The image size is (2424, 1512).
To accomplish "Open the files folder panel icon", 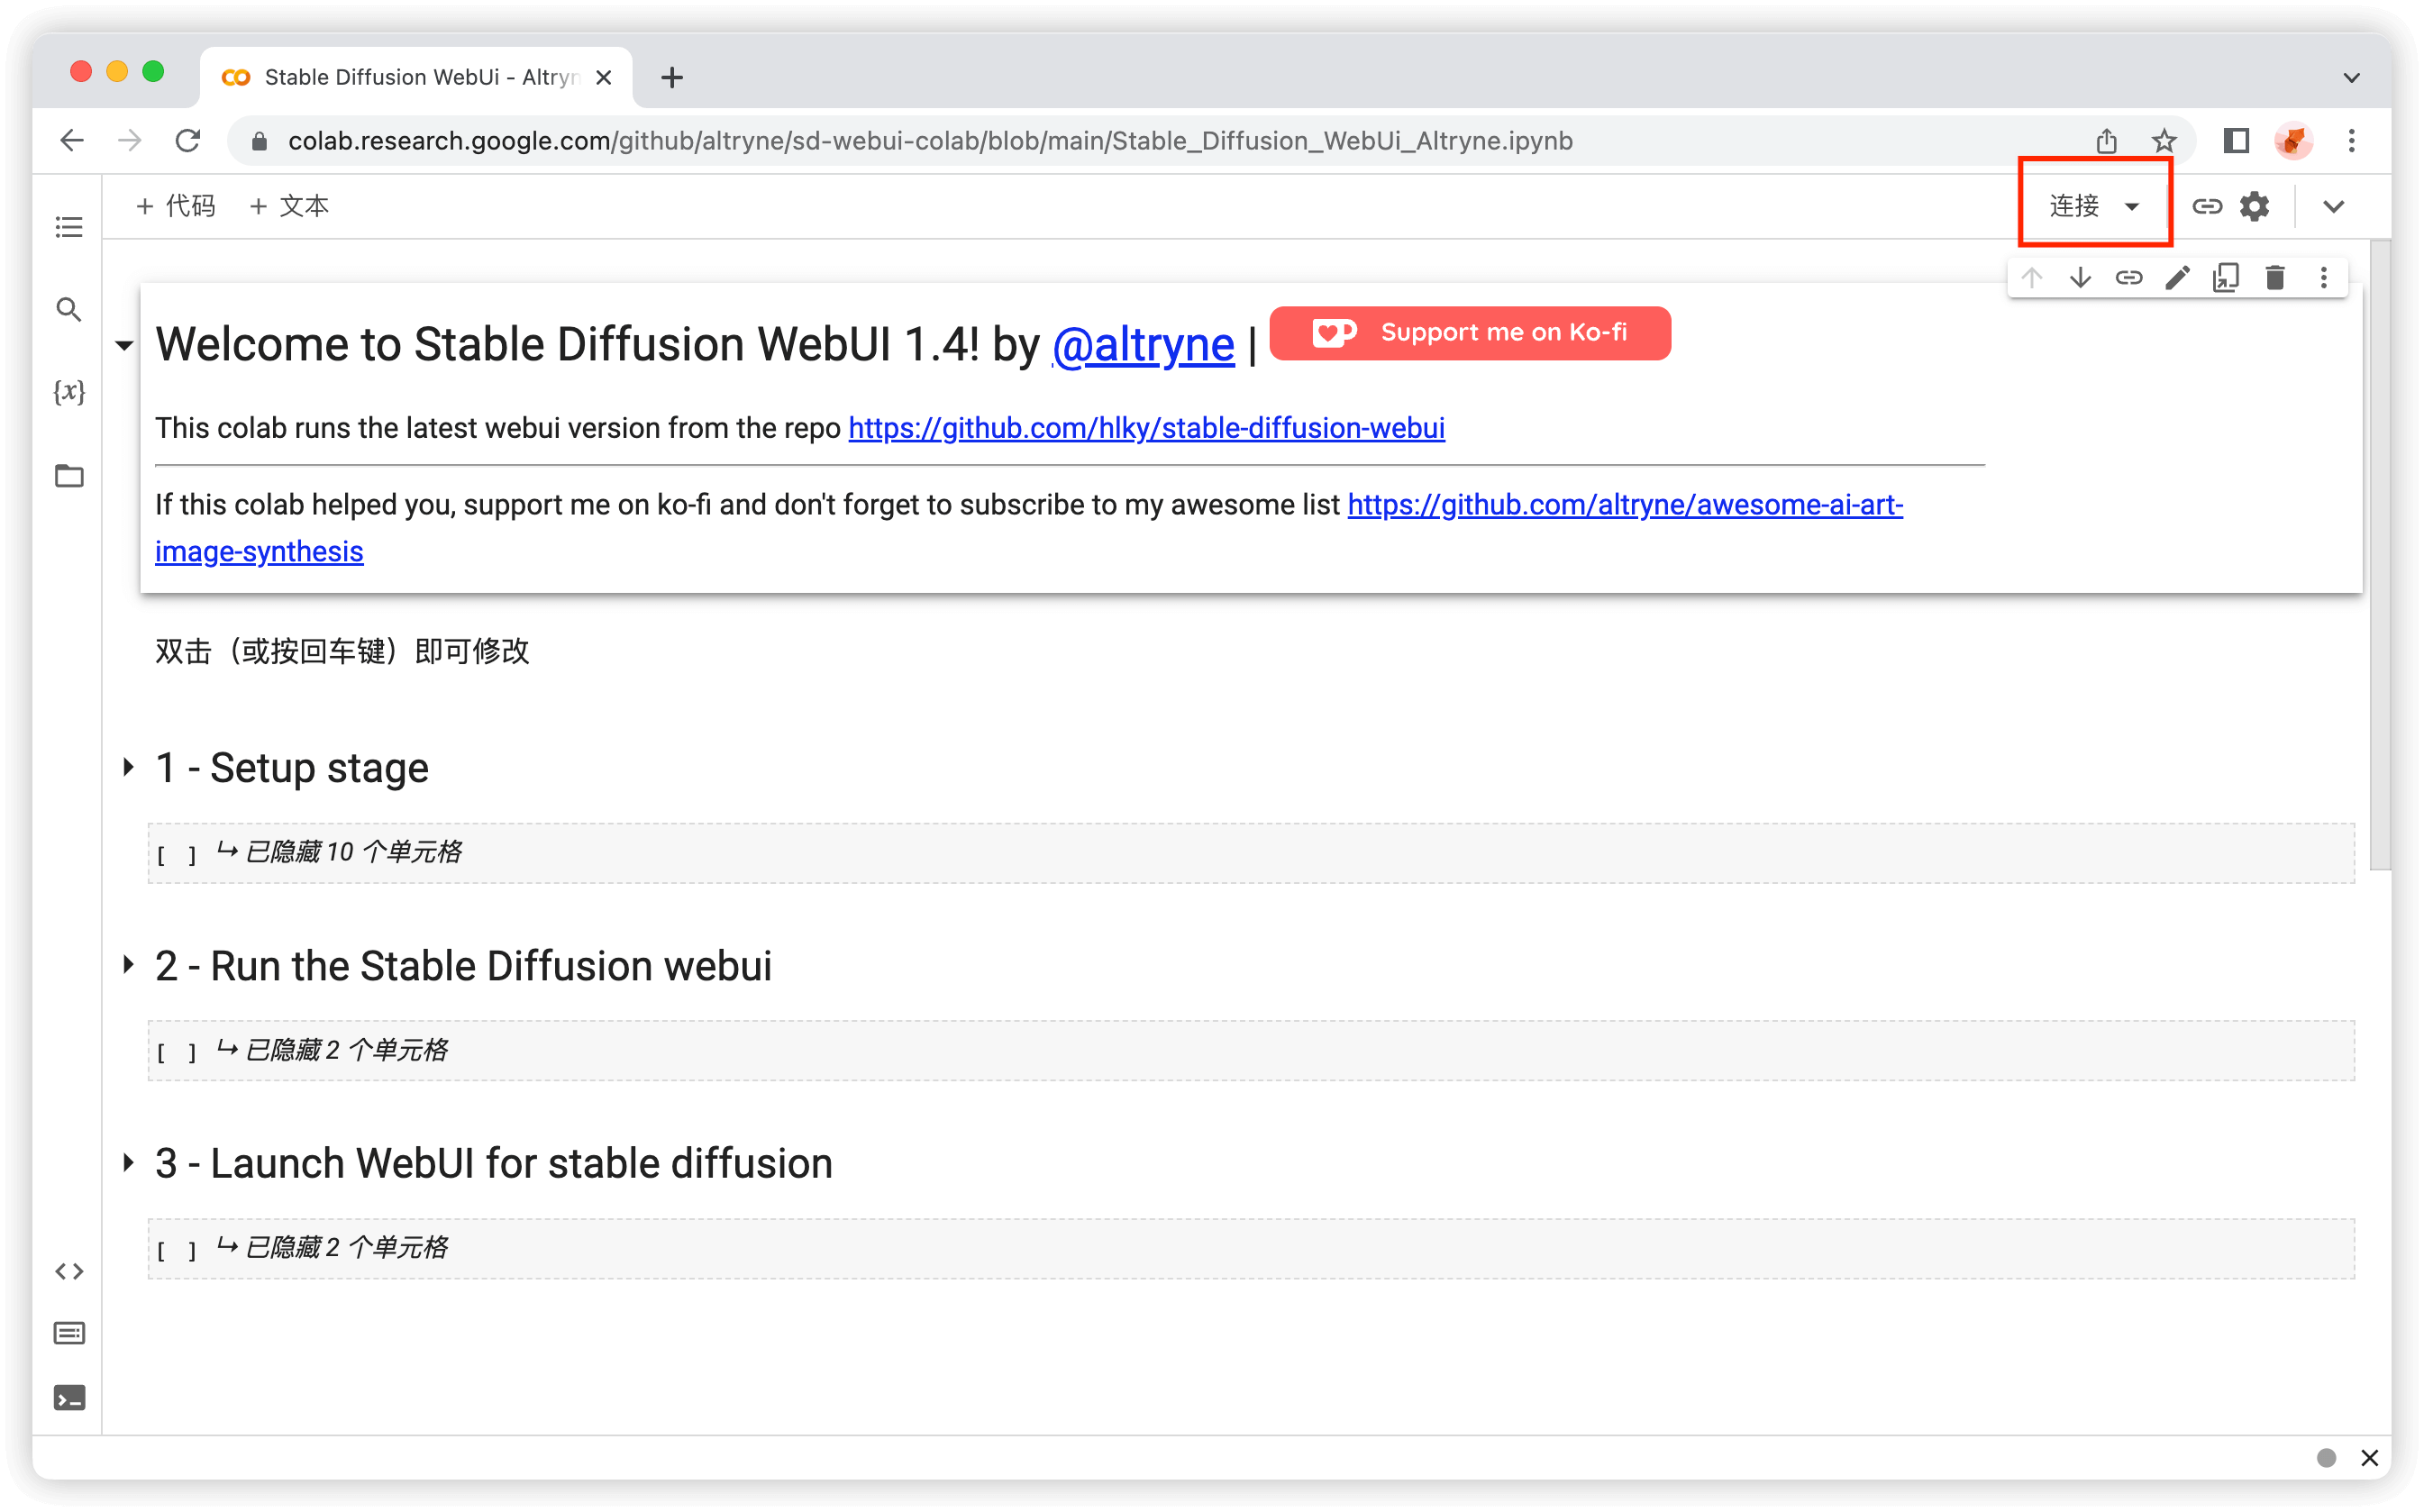I will click(69, 476).
